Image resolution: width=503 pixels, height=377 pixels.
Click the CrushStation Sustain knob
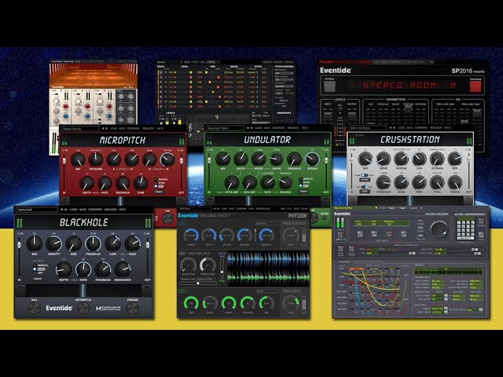click(x=401, y=159)
